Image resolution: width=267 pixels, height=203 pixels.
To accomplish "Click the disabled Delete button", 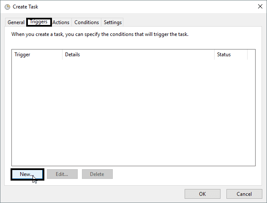I will tap(97, 174).
